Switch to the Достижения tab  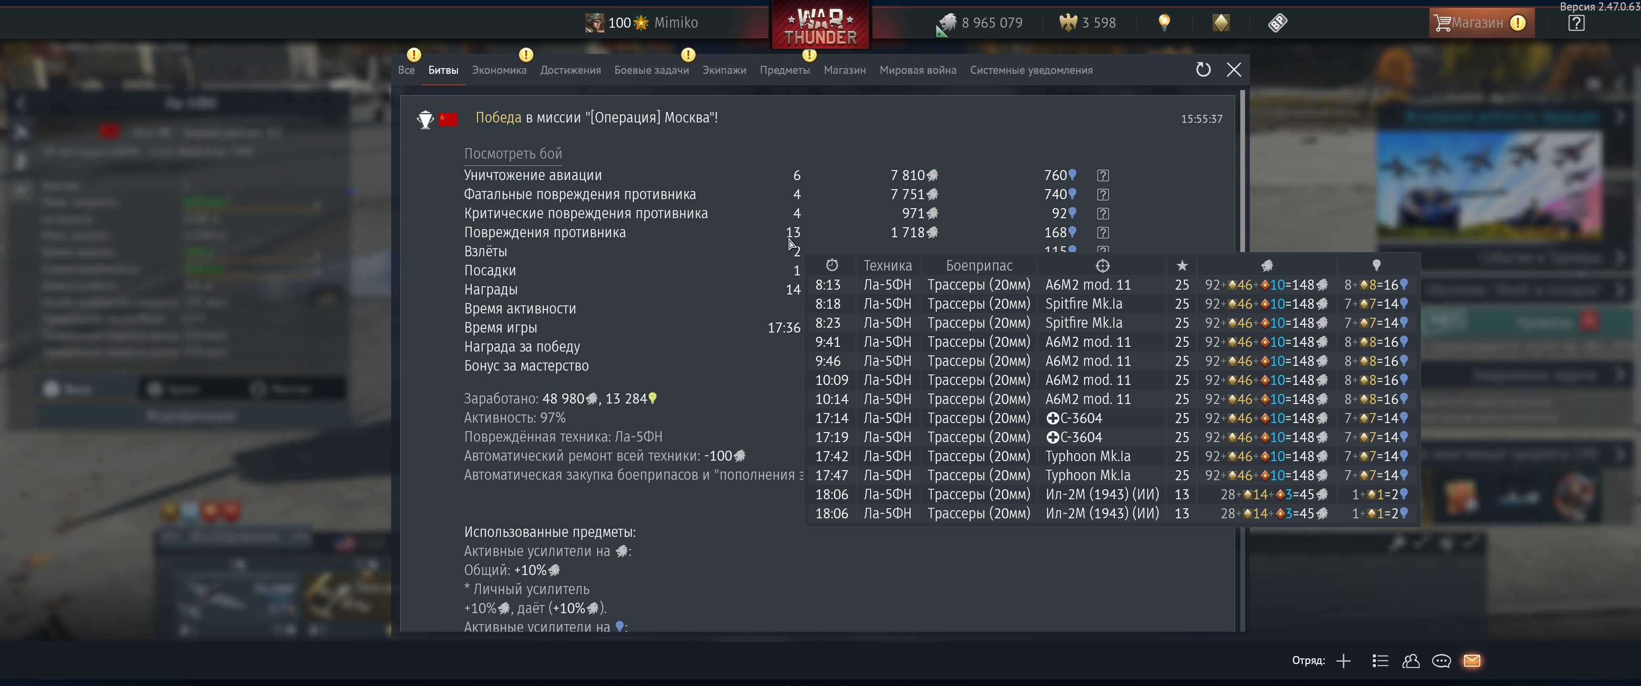570,70
